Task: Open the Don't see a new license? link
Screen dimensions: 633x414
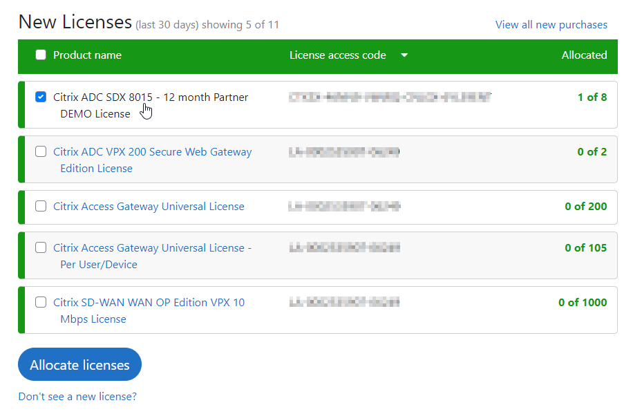Action: pos(77,397)
